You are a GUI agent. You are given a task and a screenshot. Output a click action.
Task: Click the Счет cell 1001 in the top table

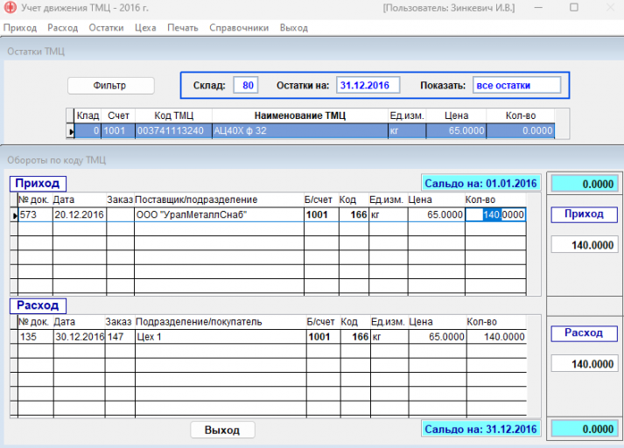pyautogui.click(x=118, y=131)
